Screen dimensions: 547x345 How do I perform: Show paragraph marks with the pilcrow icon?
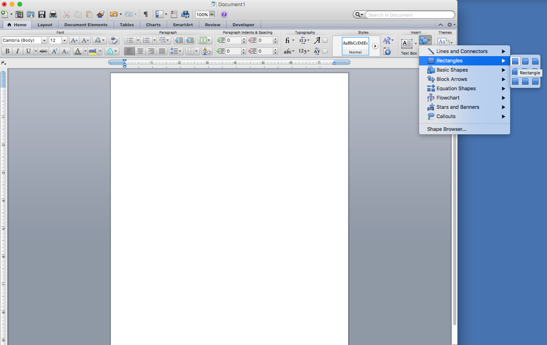click(x=146, y=15)
